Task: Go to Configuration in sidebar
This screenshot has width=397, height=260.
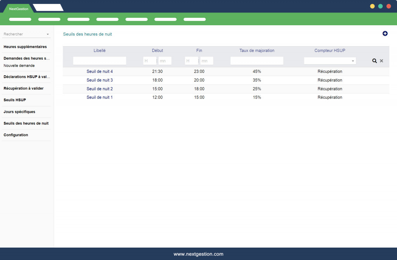Action: pyautogui.click(x=16, y=135)
